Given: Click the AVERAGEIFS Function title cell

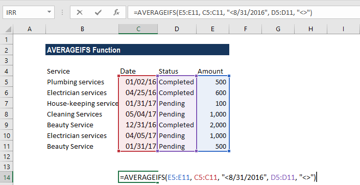Looking at the screenshot, I should pos(137,50).
